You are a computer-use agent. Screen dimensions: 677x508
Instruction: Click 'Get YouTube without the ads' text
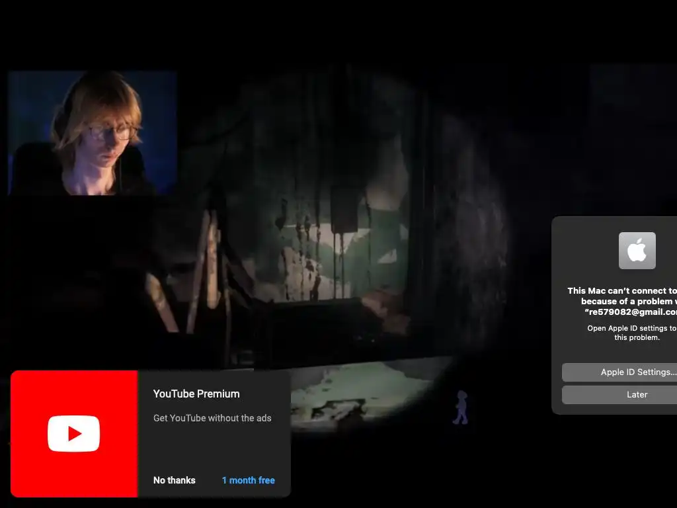click(212, 418)
